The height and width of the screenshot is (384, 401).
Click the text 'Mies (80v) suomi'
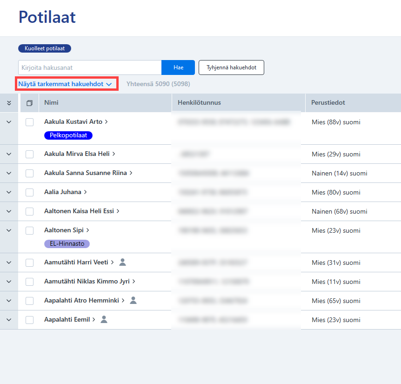pos(336,192)
